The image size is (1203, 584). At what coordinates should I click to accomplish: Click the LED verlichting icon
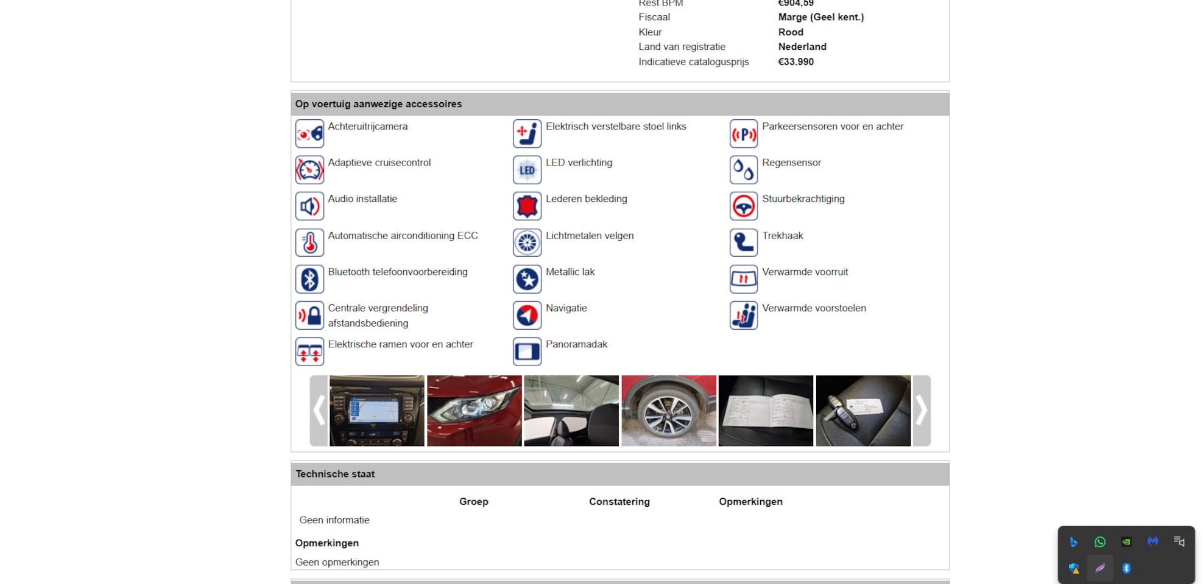pyautogui.click(x=527, y=170)
